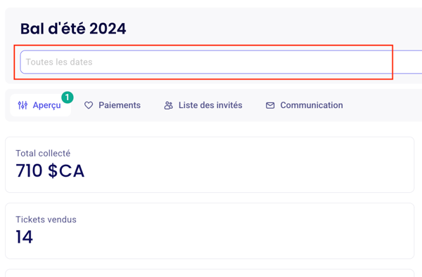Click the 710 $CA amount

(x=50, y=171)
